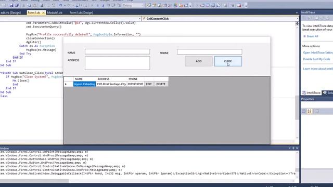Click the Break All link in IntelliTrace
The width and height of the screenshot is (333, 187).
click(x=312, y=36)
